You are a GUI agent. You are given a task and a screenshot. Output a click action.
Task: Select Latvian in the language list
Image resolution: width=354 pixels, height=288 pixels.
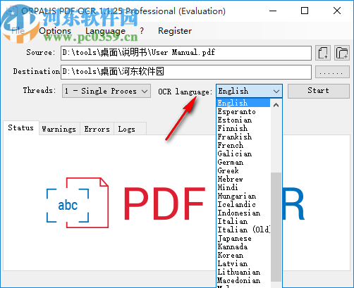[243, 263]
